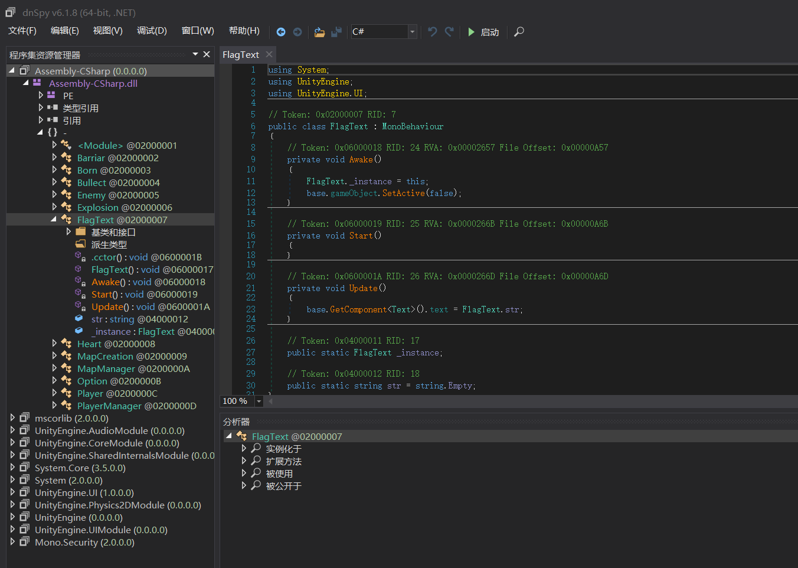Open the assembly explorer panel options arrow
Image resolution: width=798 pixels, height=568 pixels.
[x=195, y=54]
